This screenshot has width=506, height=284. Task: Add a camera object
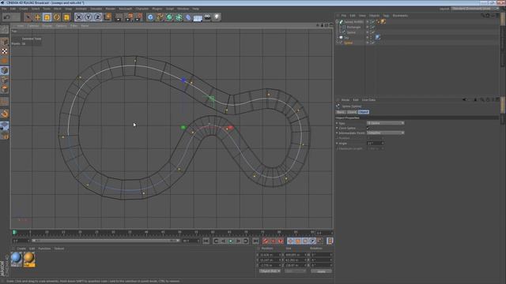point(207,17)
